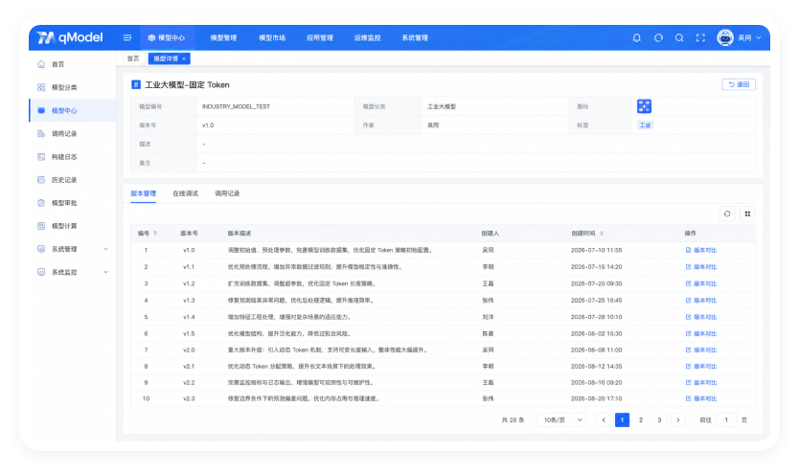The width and height of the screenshot is (799, 474).
Task: Click the robot avatar icon in the header
Action: pos(725,37)
